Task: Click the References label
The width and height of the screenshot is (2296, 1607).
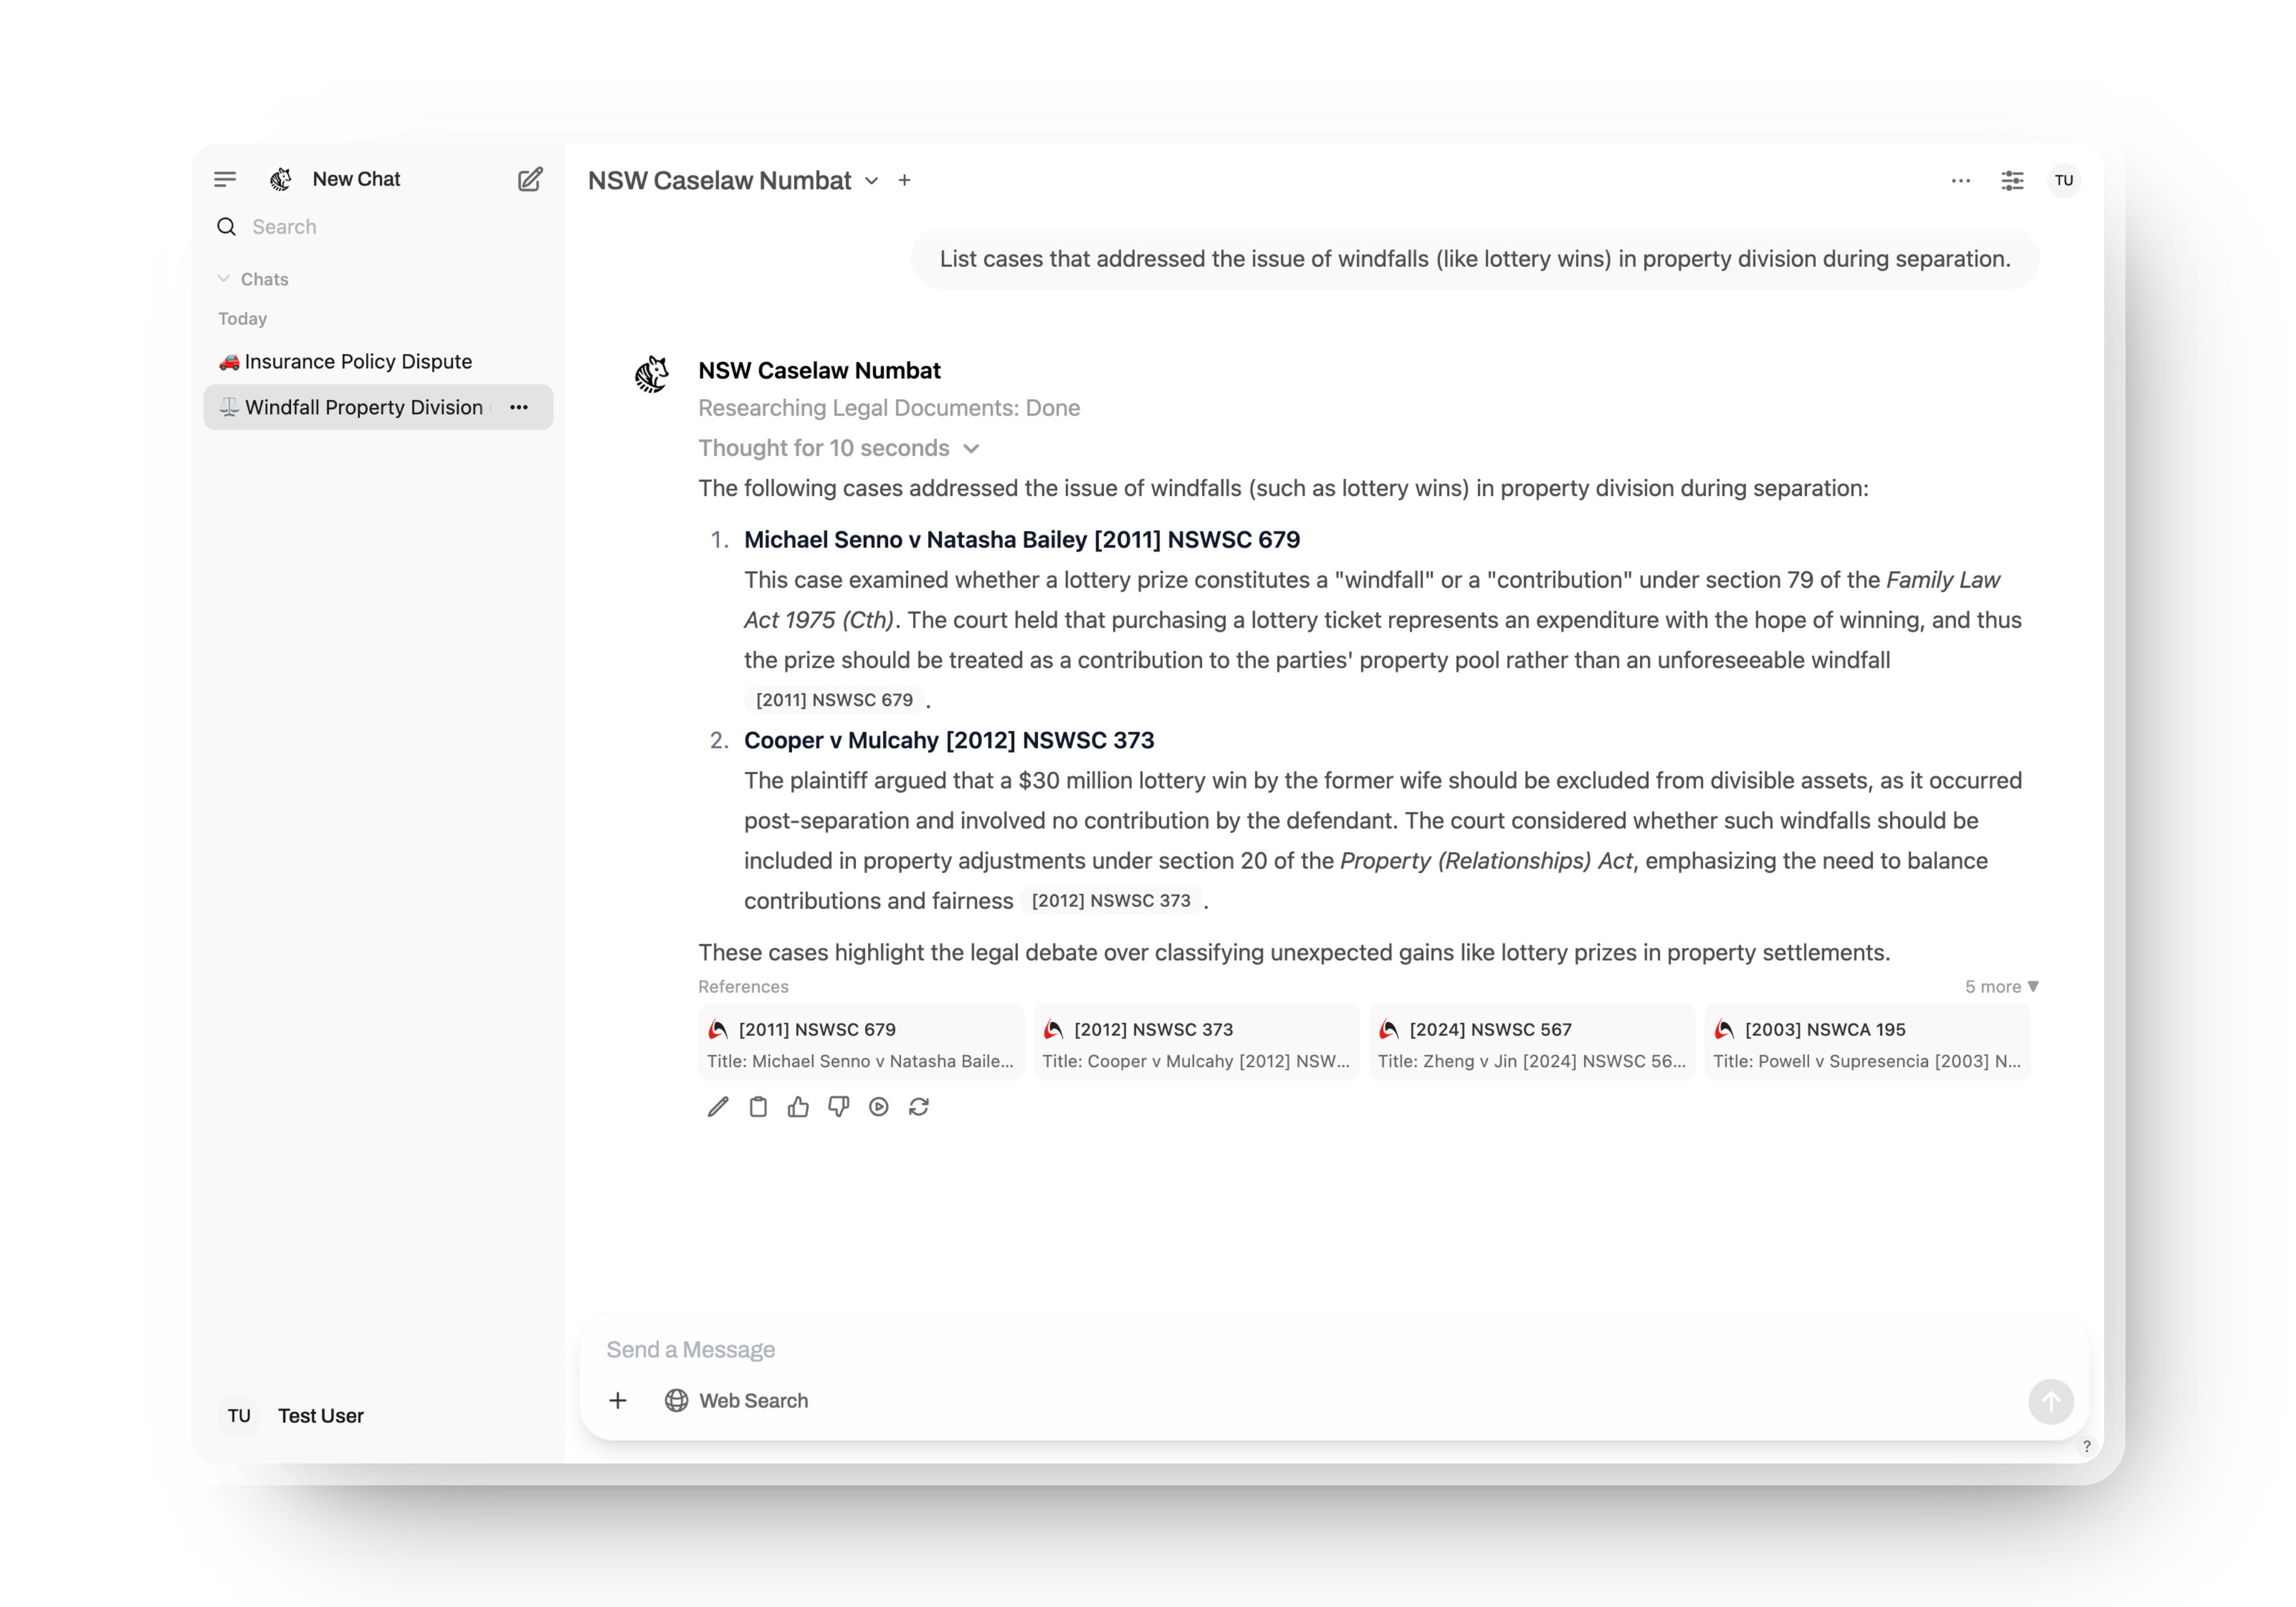Action: pos(743,986)
